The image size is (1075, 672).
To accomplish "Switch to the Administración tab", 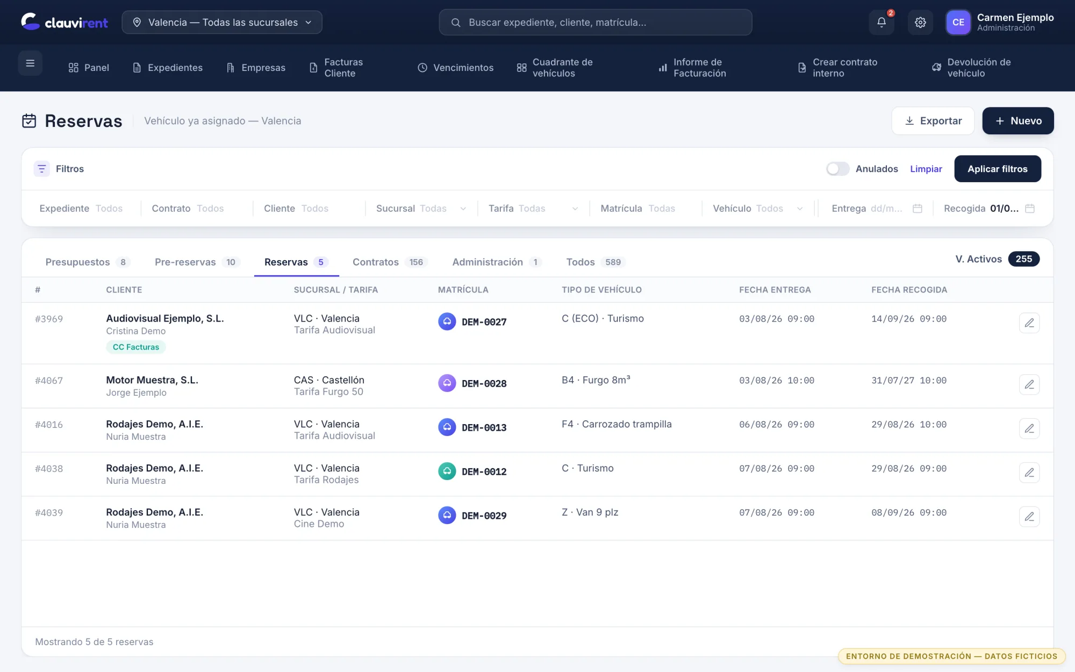I will click(497, 262).
